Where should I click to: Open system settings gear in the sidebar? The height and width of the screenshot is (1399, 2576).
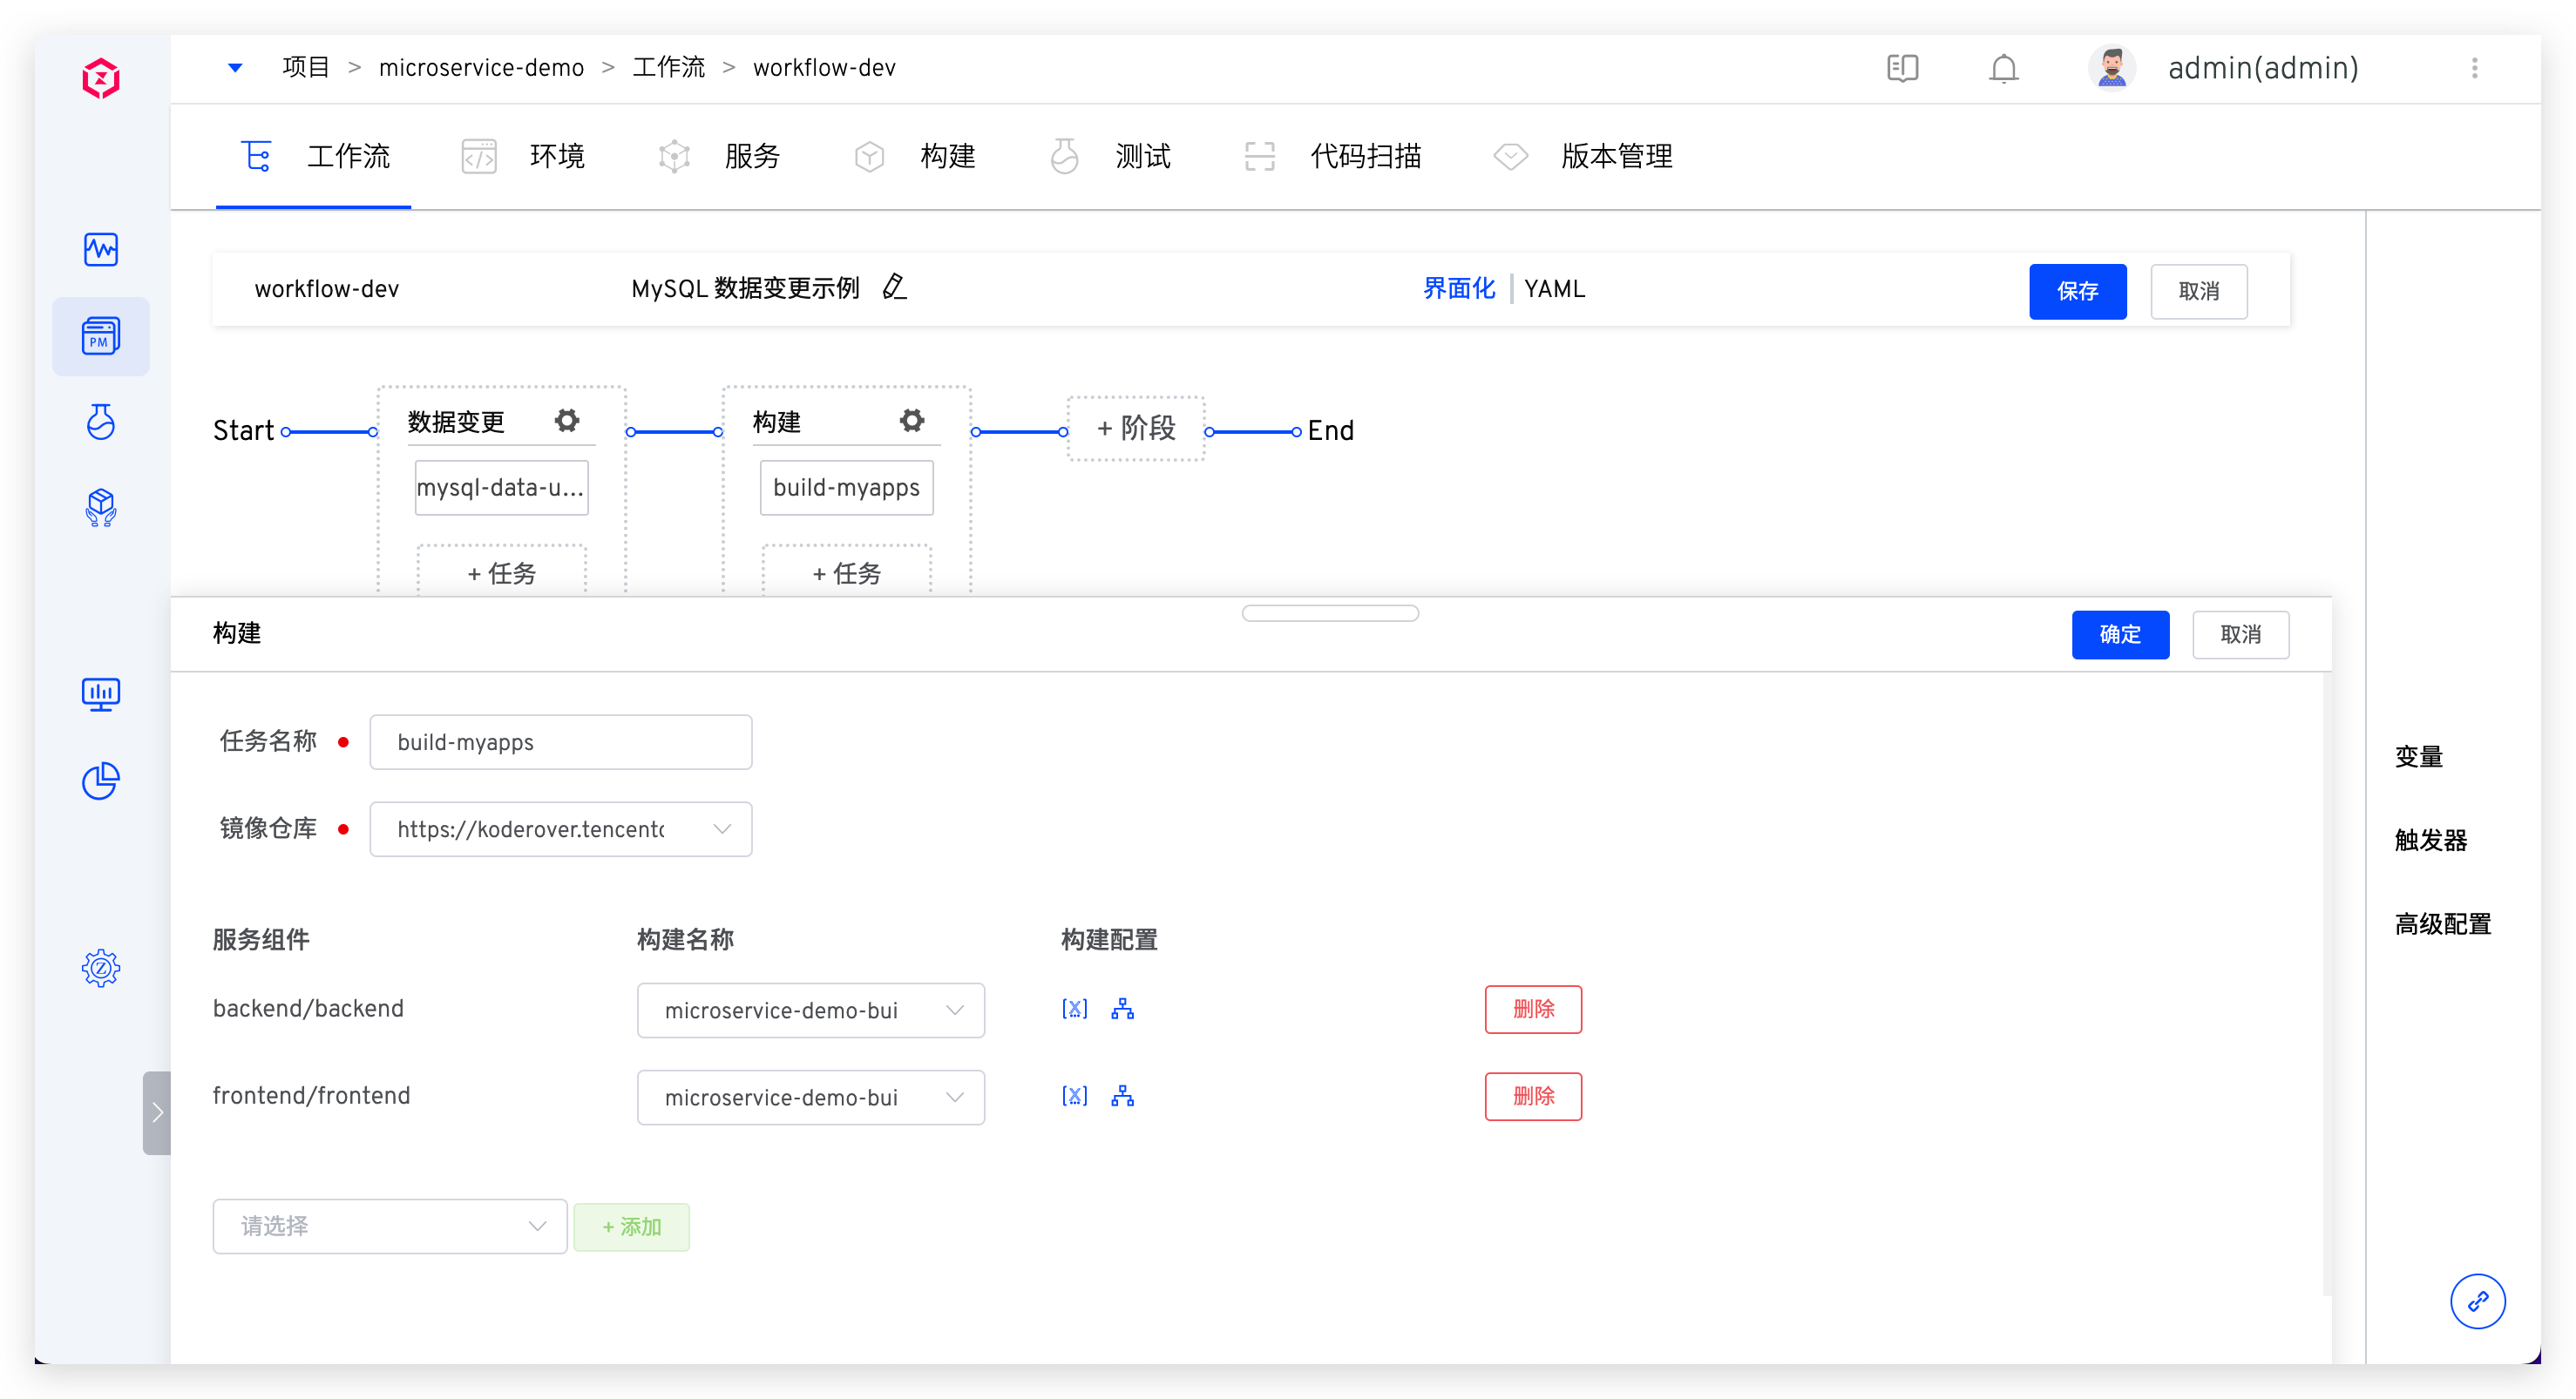(101, 967)
